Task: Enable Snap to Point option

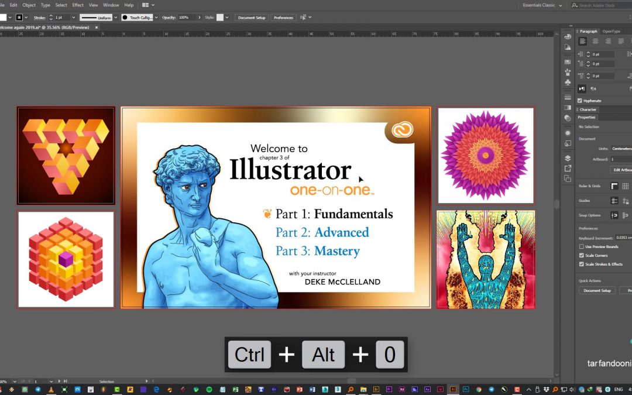Action: (x=614, y=215)
